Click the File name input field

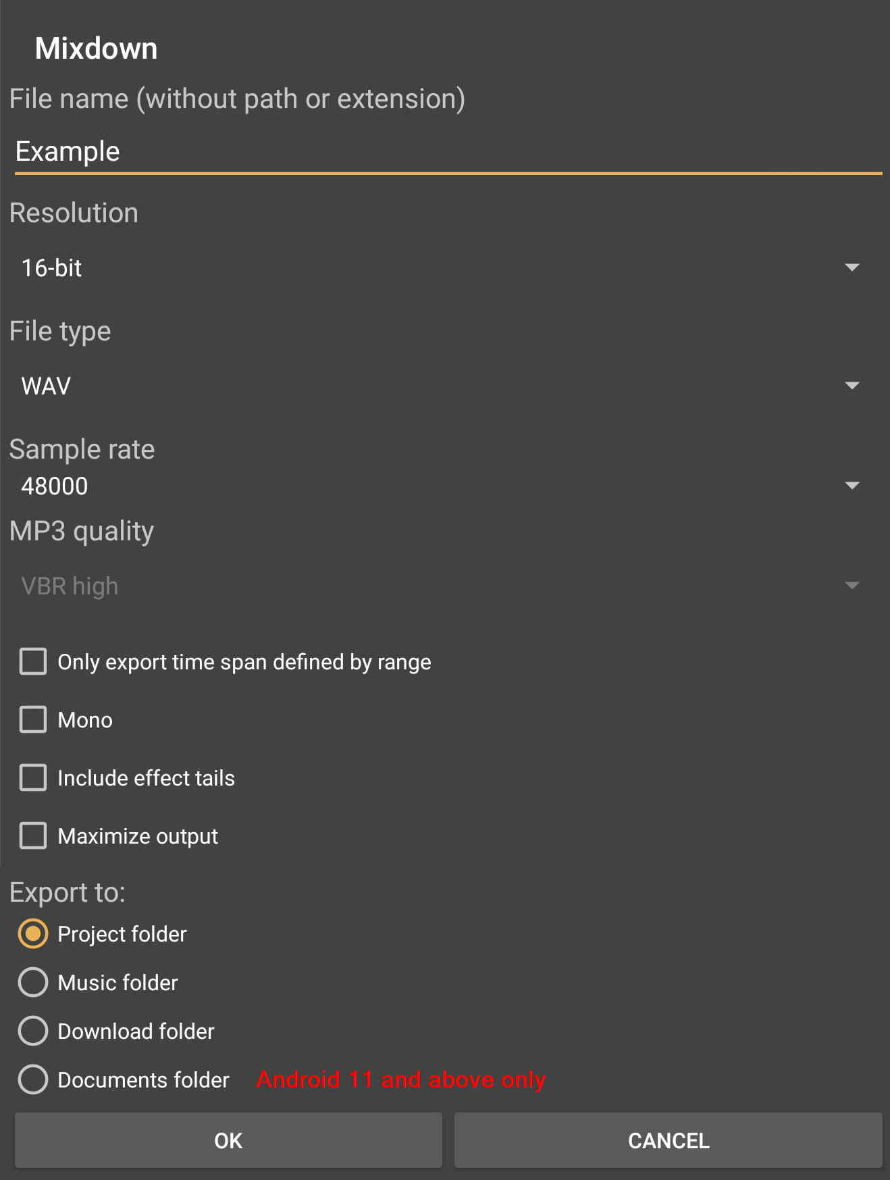click(x=446, y=152)
